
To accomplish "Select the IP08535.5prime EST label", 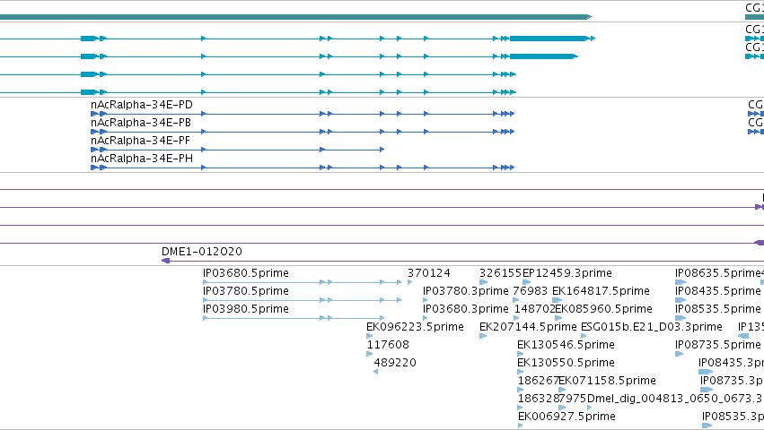I will pyautogui.click(x=717, y=309).
